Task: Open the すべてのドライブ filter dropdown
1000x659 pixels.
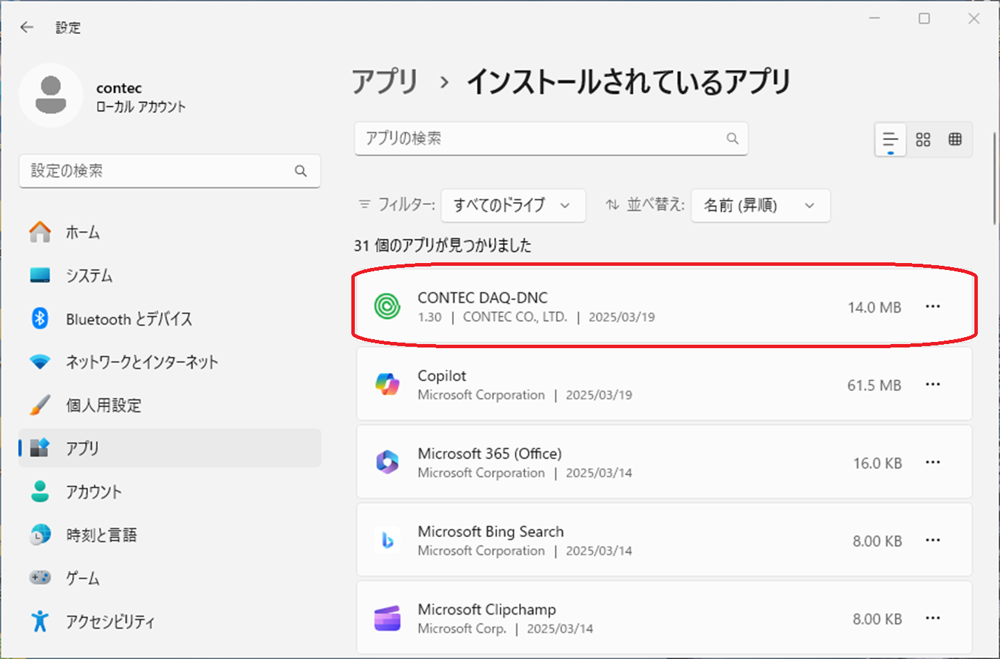Action: point(513,206)
